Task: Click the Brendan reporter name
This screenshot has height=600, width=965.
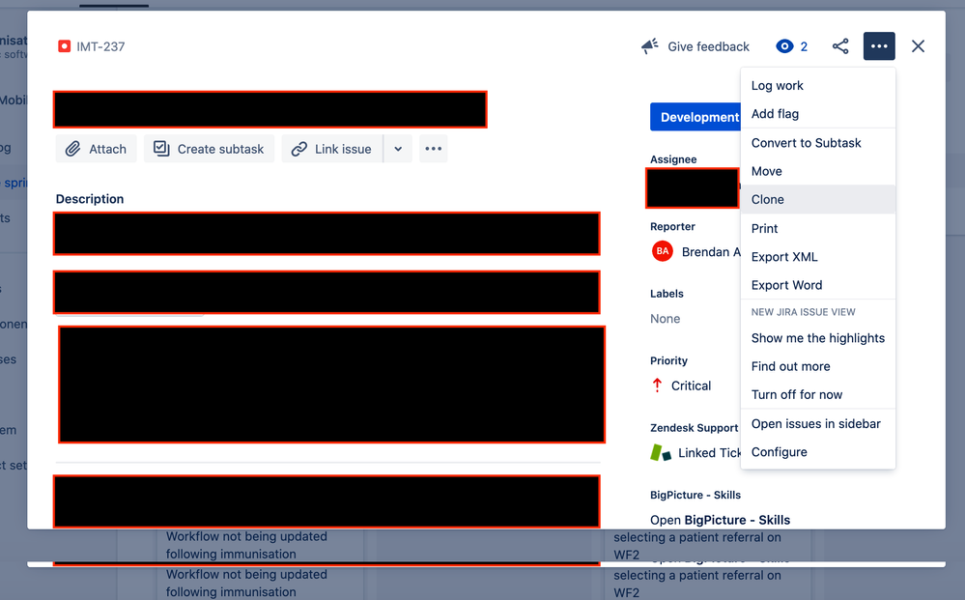Action: 711,252
